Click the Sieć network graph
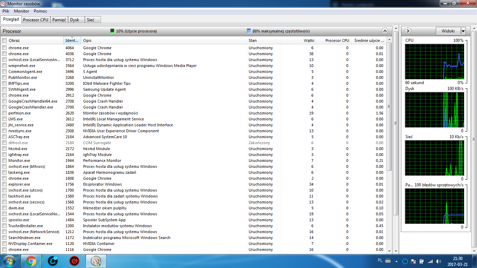This screenshot has width=477, height=268. (434, 158)
